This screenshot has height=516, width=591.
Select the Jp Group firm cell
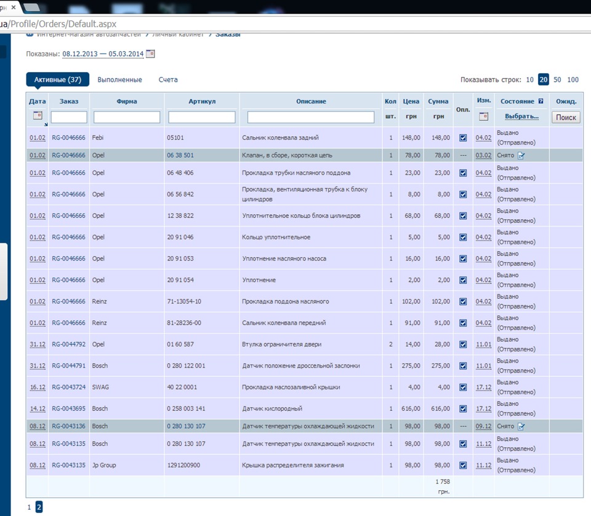pyautogui.click(x=127, y=466)
